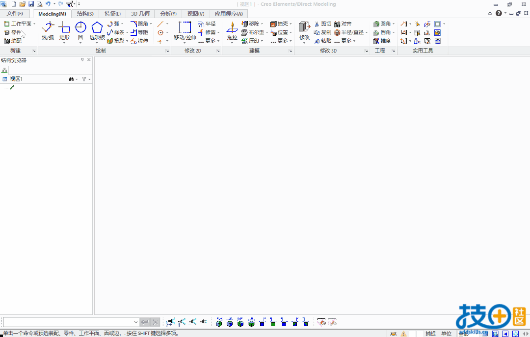This screenshot has height=337, width=530.
Task: Open the 工作平面 dropdown arrow
Action: 34,24
